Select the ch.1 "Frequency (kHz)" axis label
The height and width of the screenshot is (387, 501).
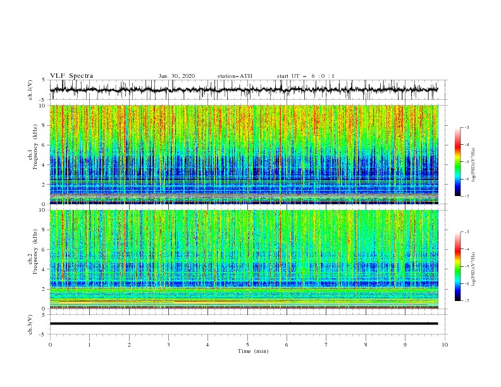pos(35,147)
